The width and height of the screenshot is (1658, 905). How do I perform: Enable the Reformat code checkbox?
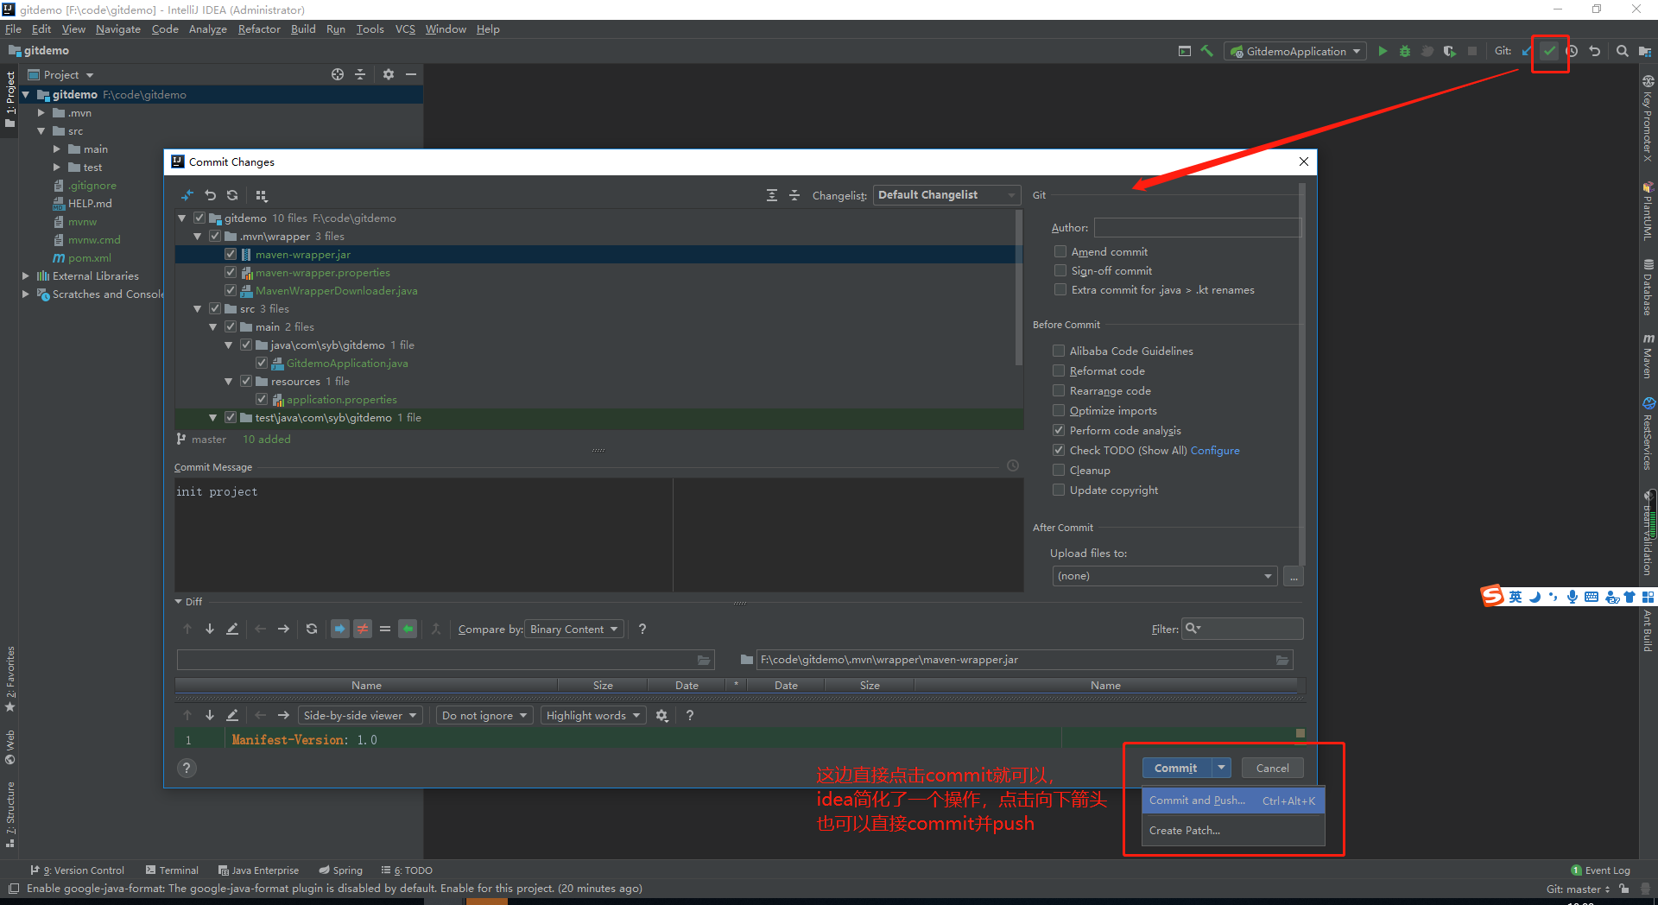coord(1059,370)
